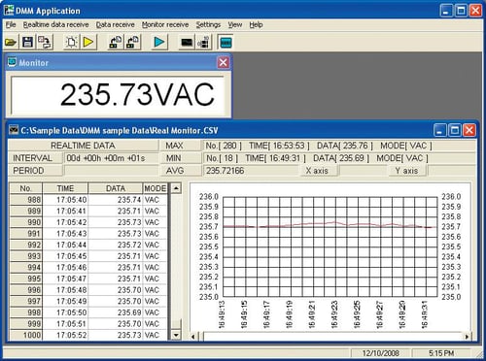Open the Settings menu
Screen dimensions: 486x361
click(208, 24)
